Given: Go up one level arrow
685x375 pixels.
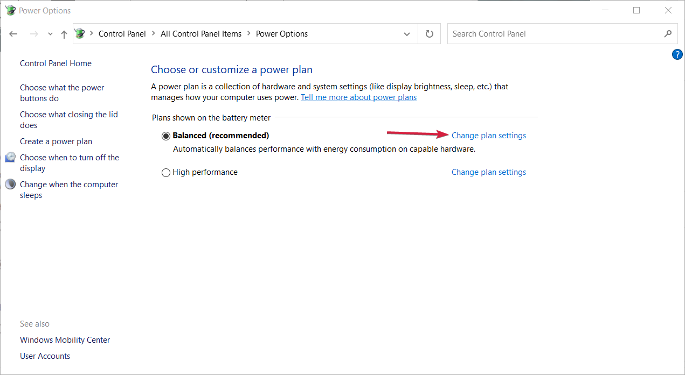Looking at the screenshot, I should [x=64, y=34].
